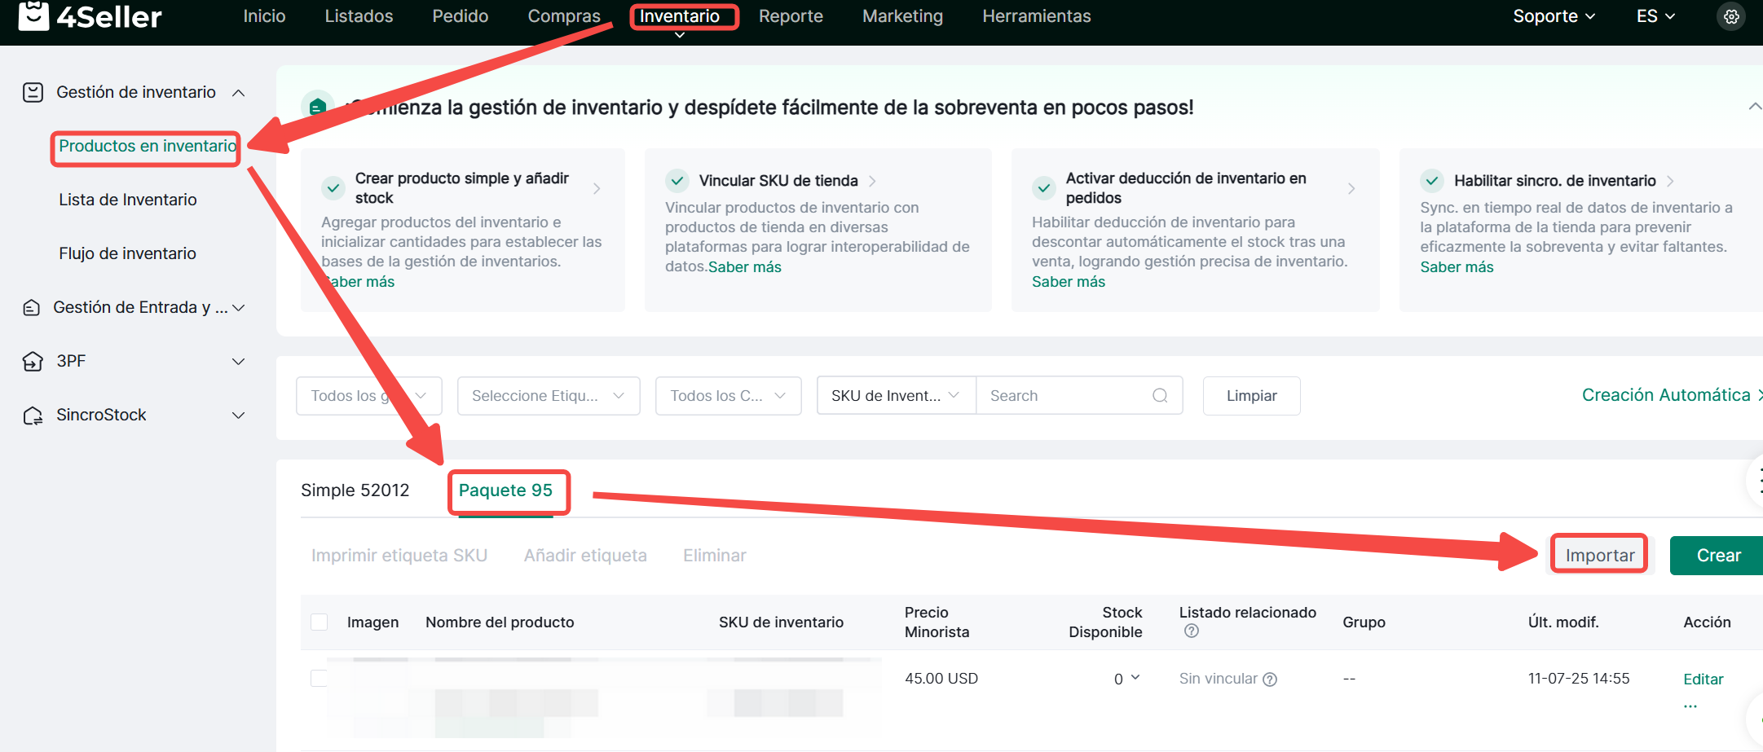Click the Sin vincular info icon

click(1270, 679)
